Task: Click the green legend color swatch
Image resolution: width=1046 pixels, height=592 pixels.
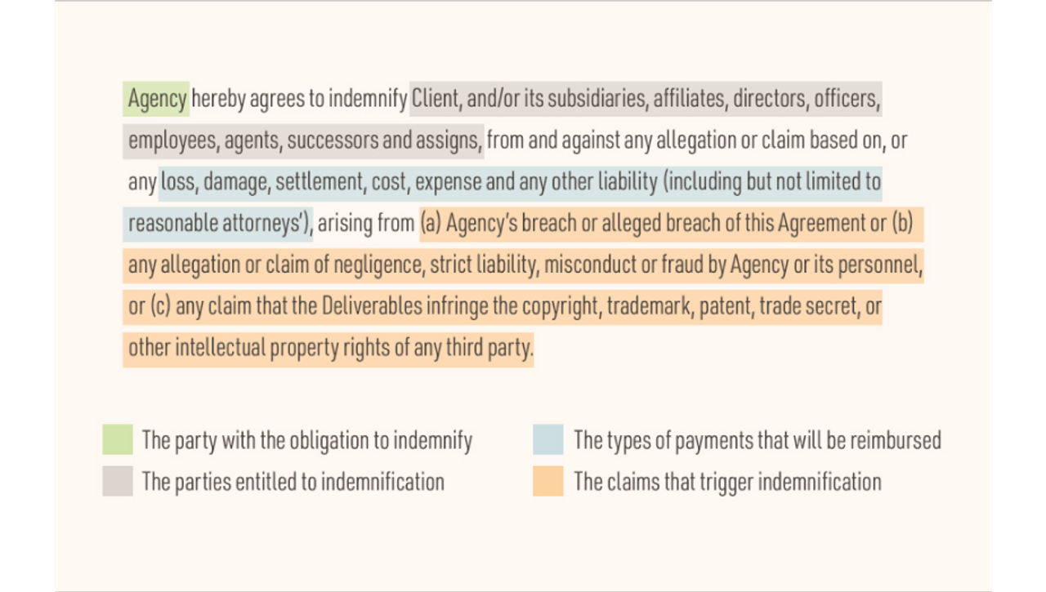Action: (x=117, y=439)
